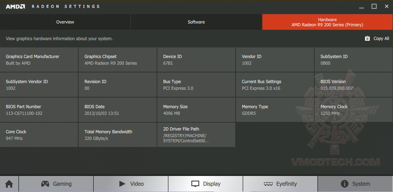Image resolution: width=393 pixels, height=192 pixels.
Task: Open the System section
Action: (355, 184)
